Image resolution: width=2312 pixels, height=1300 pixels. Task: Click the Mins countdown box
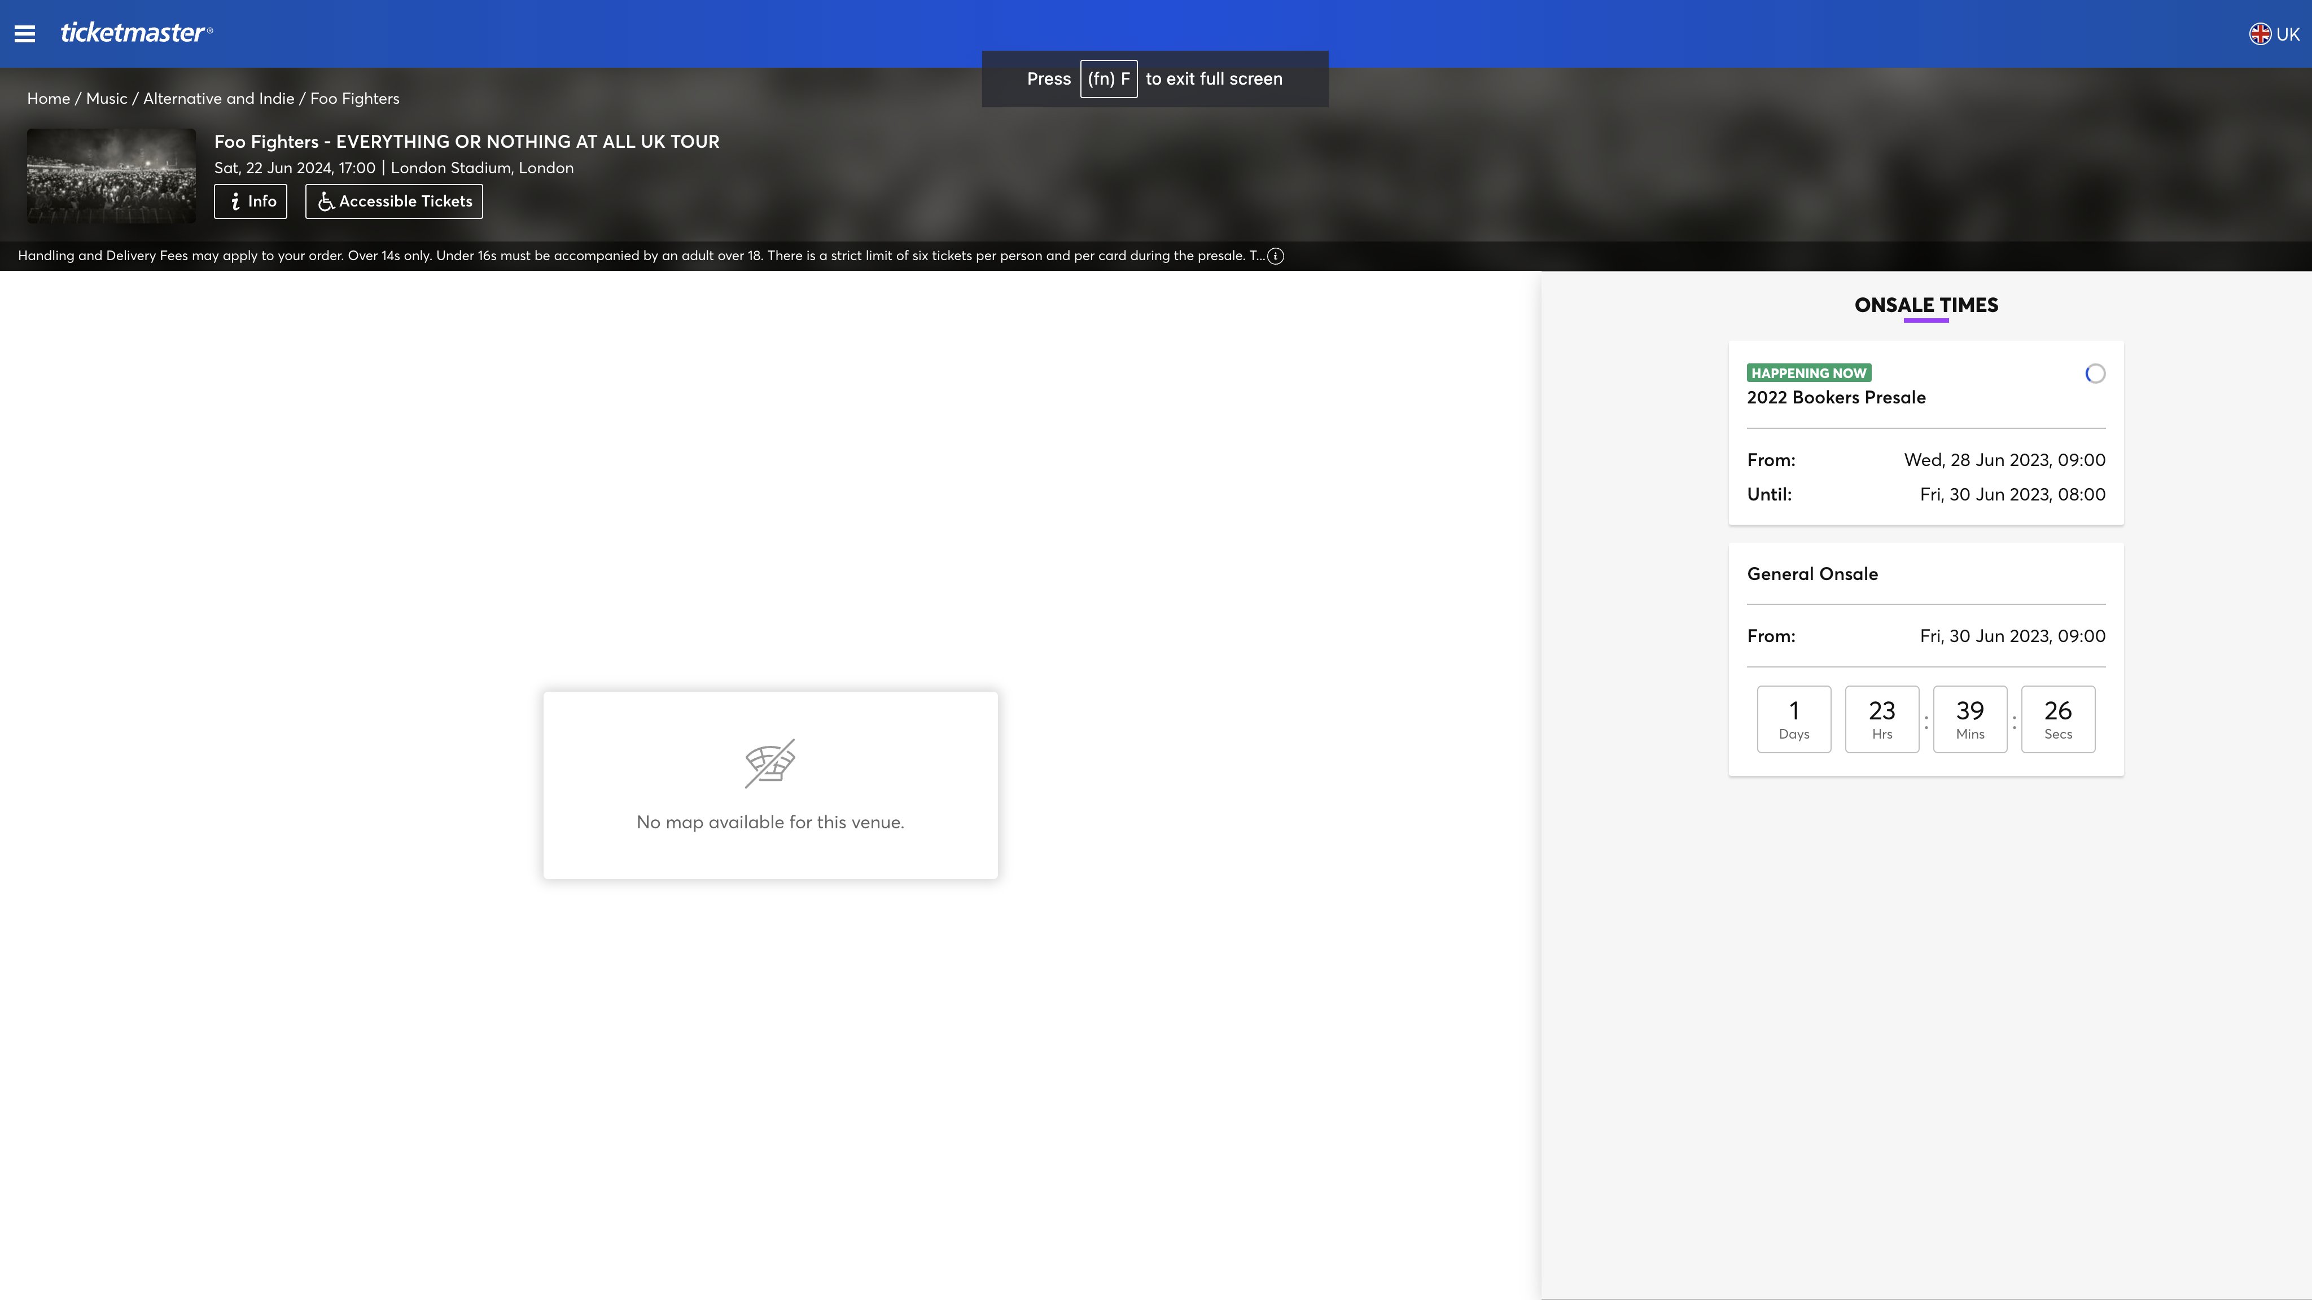(1970, 719)
